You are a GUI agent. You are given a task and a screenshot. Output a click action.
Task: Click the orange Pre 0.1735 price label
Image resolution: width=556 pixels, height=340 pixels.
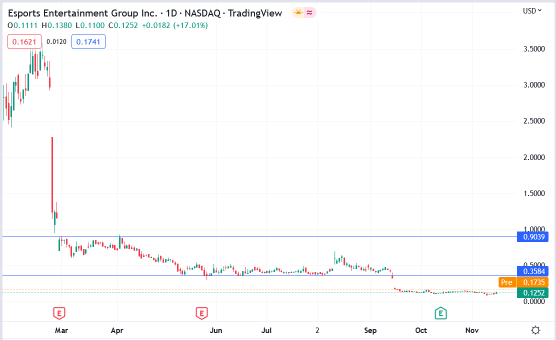tap(523, 282)
